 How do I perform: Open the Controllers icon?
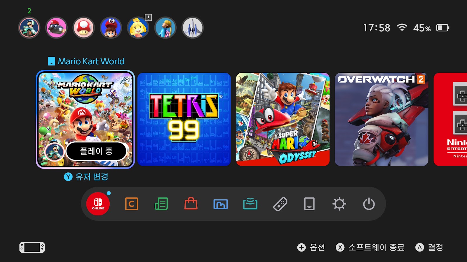click(280, 204)
